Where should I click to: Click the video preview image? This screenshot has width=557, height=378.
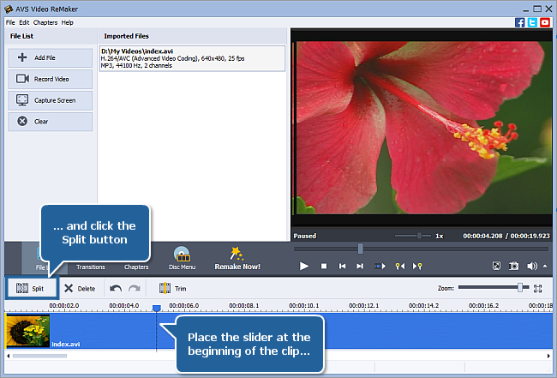424,128
